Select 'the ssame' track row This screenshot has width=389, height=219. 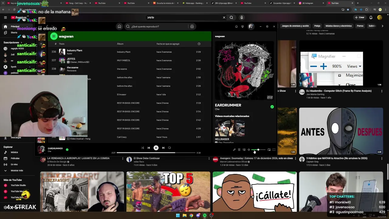click(x=129, y=69)
